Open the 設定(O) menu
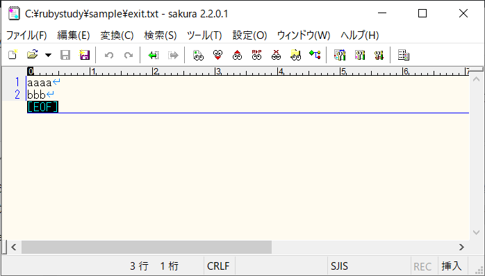The image size is (485, 276). coord(249,35)
